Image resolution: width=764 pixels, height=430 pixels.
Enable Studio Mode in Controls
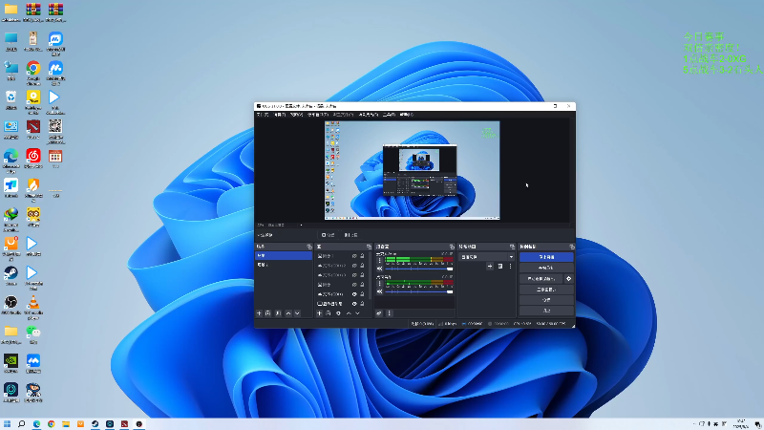[x=546, y=290]
